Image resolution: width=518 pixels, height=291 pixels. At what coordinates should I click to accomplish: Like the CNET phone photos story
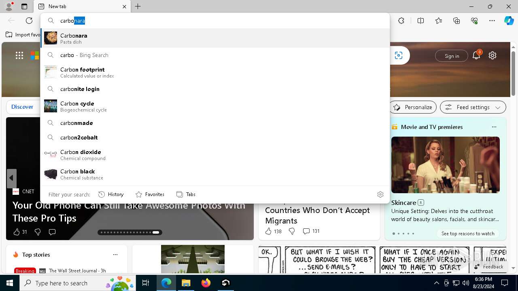(x=20, y=232)
